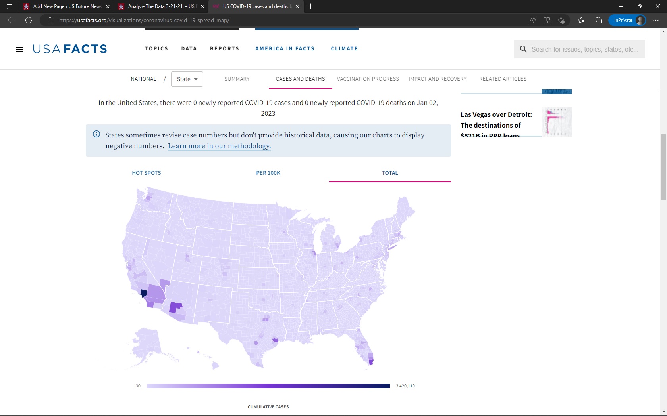The height and width of the screenshot is (416, 667).
Task: Open the Reports navigation menu
Action: point(224,49)
